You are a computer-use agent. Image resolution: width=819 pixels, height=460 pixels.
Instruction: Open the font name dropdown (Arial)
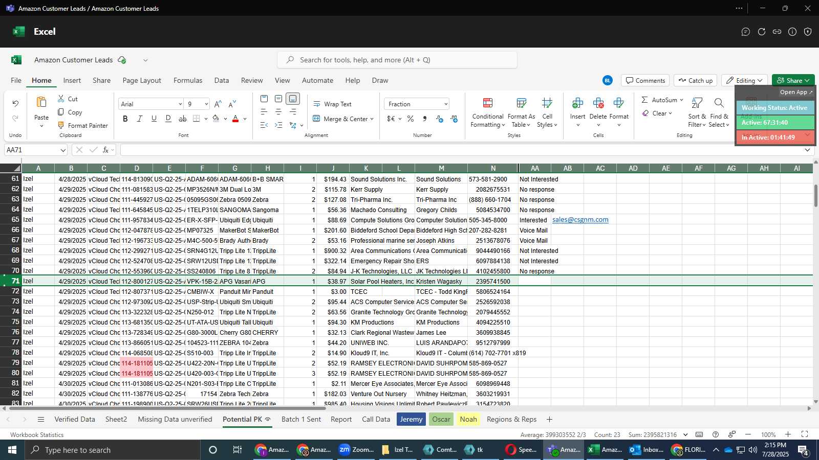pyautogui.click(x=180, y=104)
